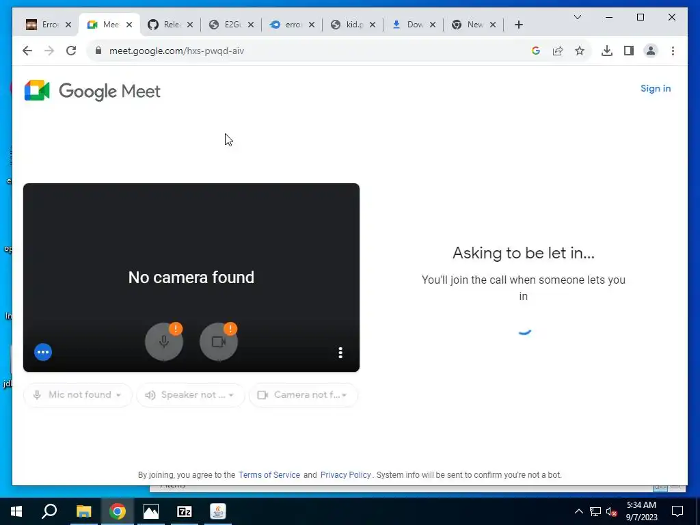
Task: Switch to the New Tab tab
Action: pyautogui.click(x=468, y=25)
